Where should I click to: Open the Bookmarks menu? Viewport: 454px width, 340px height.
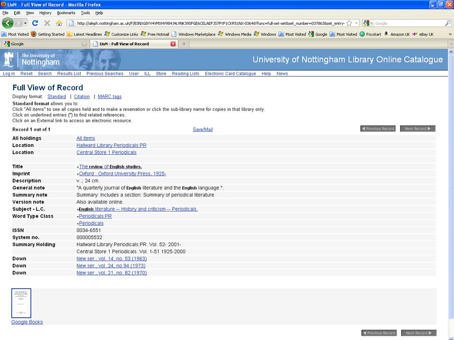66,13
